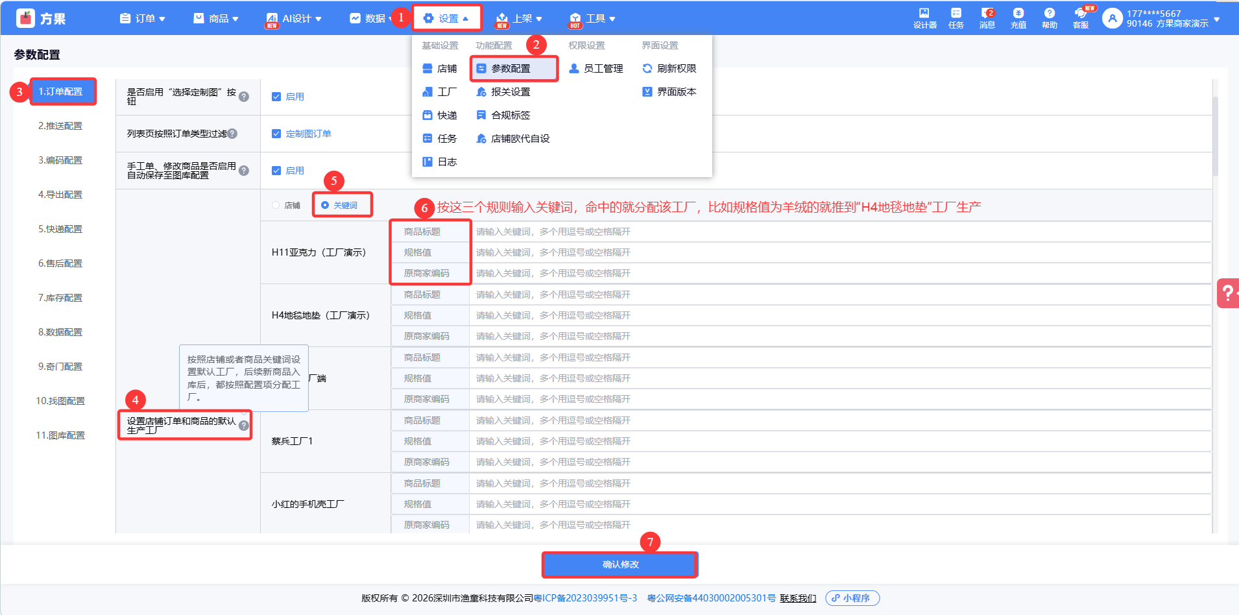Click the 帮助 help icon in header
Screen dimensions: 1239x615
point(1049,18)
